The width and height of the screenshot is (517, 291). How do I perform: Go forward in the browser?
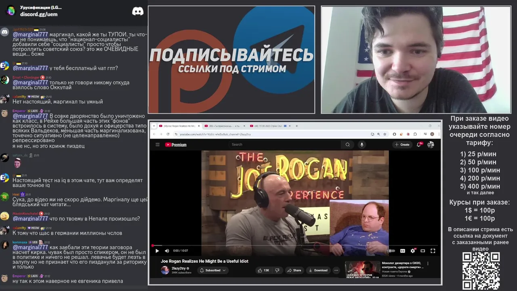click(x=161, y=134)
